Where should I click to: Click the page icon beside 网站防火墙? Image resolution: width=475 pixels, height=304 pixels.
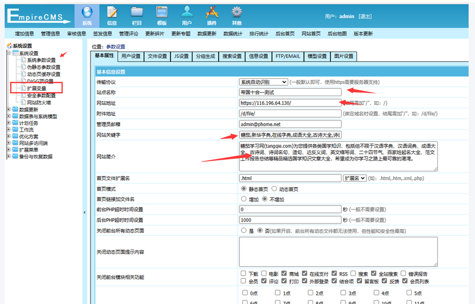point(23,102)
